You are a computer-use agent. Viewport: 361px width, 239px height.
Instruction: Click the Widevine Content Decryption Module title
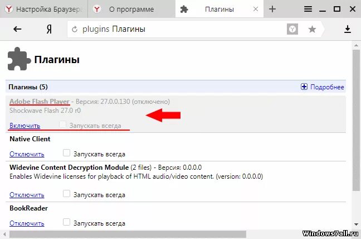[x=69, y=168]
